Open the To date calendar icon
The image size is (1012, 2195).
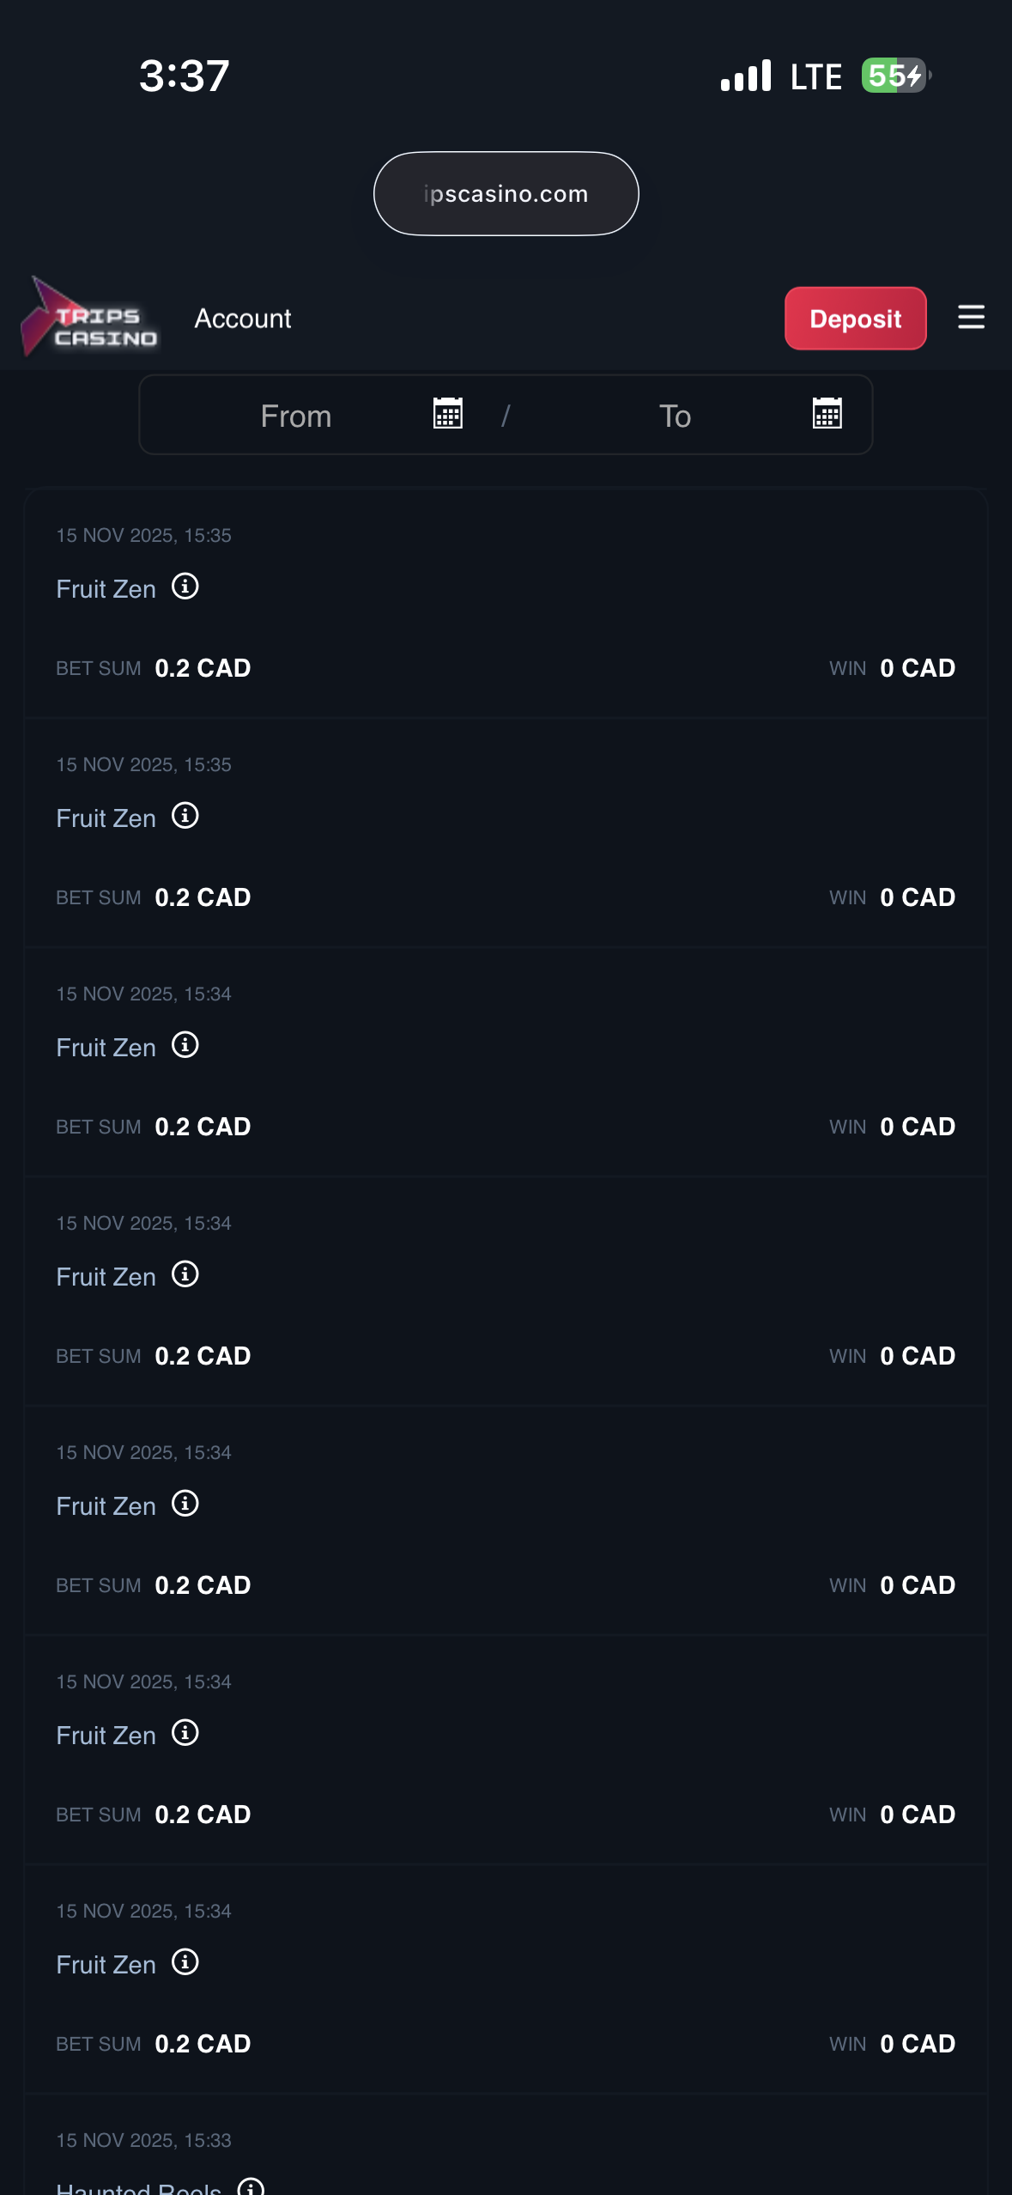tap(827, 413)
